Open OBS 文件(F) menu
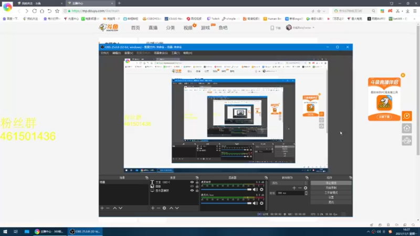 (x=104, y=53)
